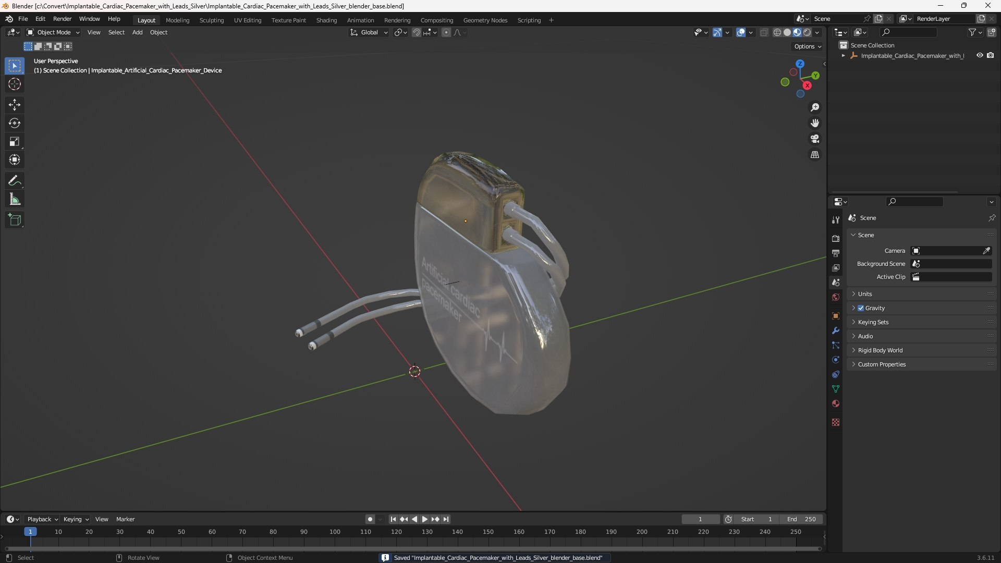This screenshot has height=563, width=1001.
Task: Open the Render properties tab
Action: (836, 238)
